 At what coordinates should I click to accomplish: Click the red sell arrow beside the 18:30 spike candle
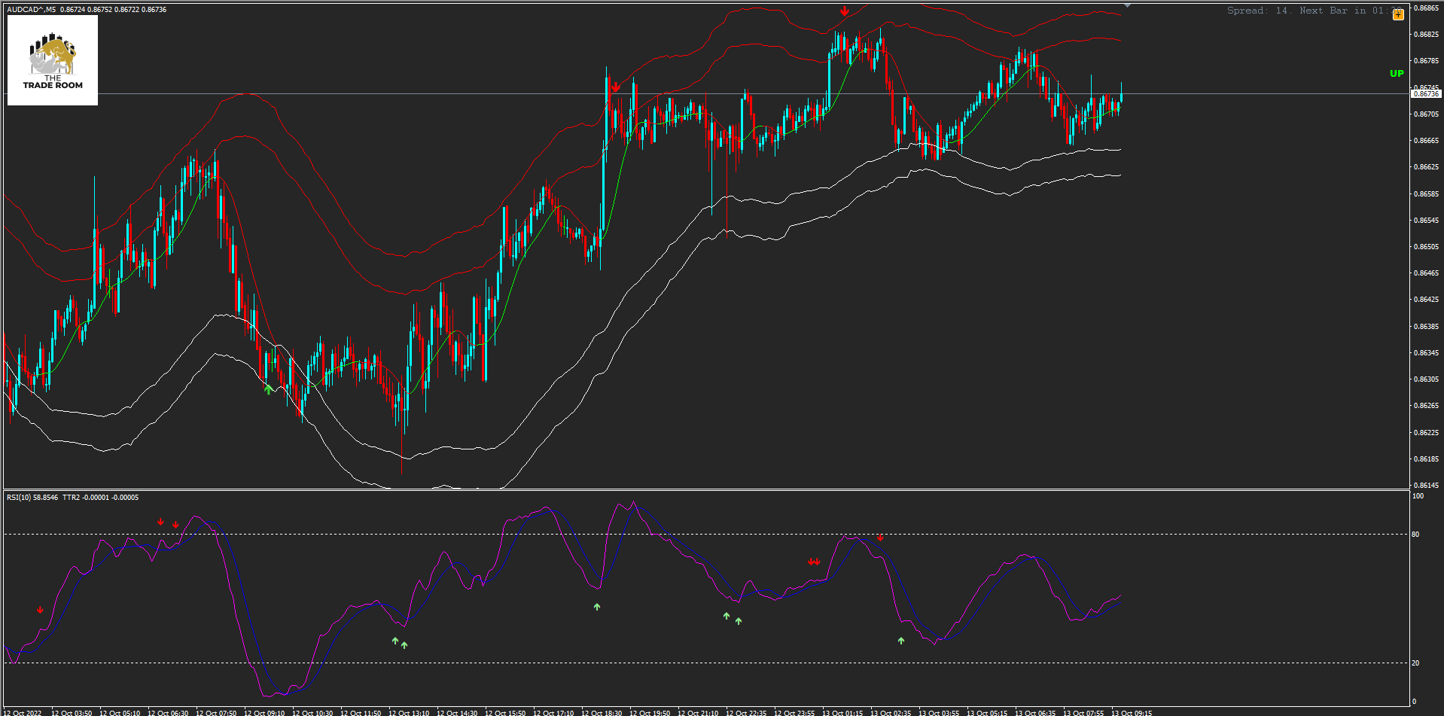[x=616, y=87]
